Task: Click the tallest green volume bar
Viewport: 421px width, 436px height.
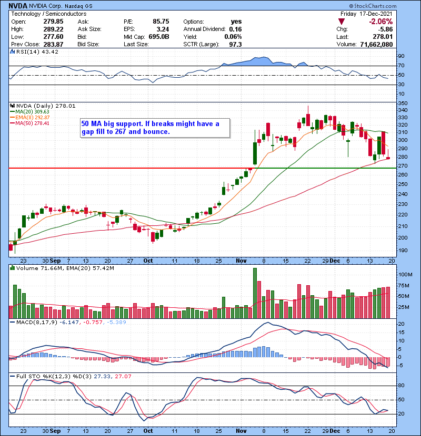Action: (255, 293)
